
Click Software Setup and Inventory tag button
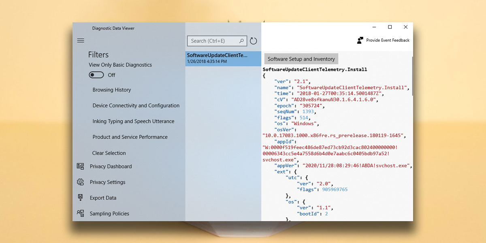[301, 59]
